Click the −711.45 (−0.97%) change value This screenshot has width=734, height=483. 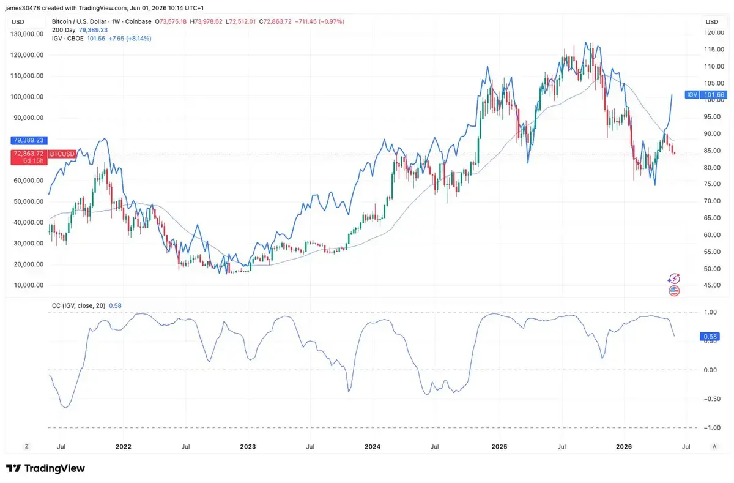click(320, 21)
